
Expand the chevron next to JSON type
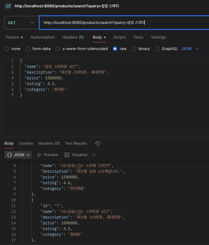click(197, 49)
